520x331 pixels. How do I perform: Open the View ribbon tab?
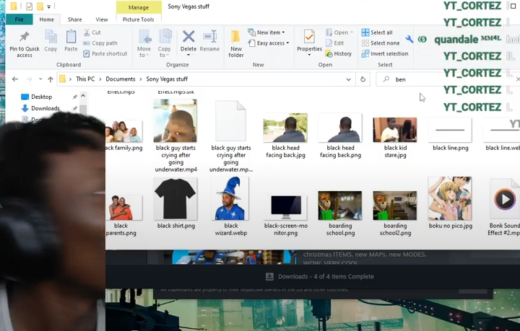pyautogui.click(x=102, y=19)
